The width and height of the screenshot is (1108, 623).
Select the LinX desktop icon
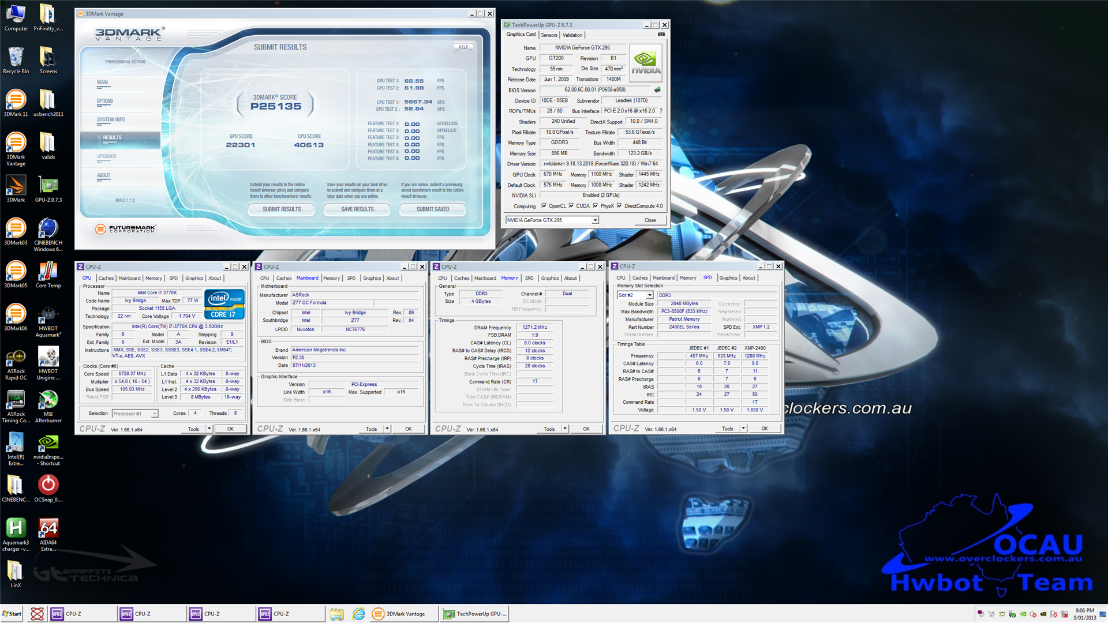tap(16, 573)
